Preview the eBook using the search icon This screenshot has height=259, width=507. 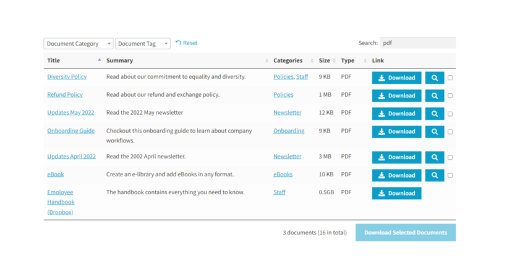point(435,175)
